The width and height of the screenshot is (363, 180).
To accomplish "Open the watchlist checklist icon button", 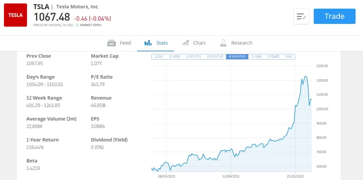I will [x=301, y=16].
